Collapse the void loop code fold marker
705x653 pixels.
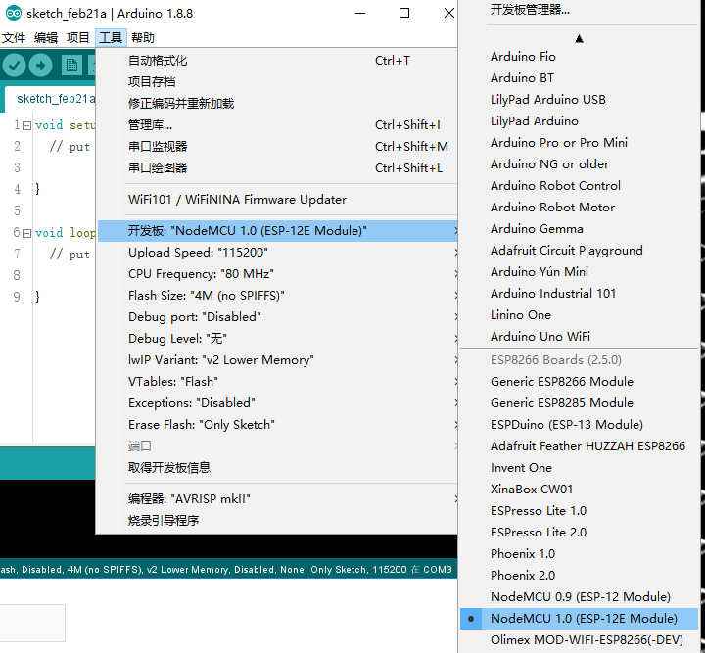pos(27,233)
